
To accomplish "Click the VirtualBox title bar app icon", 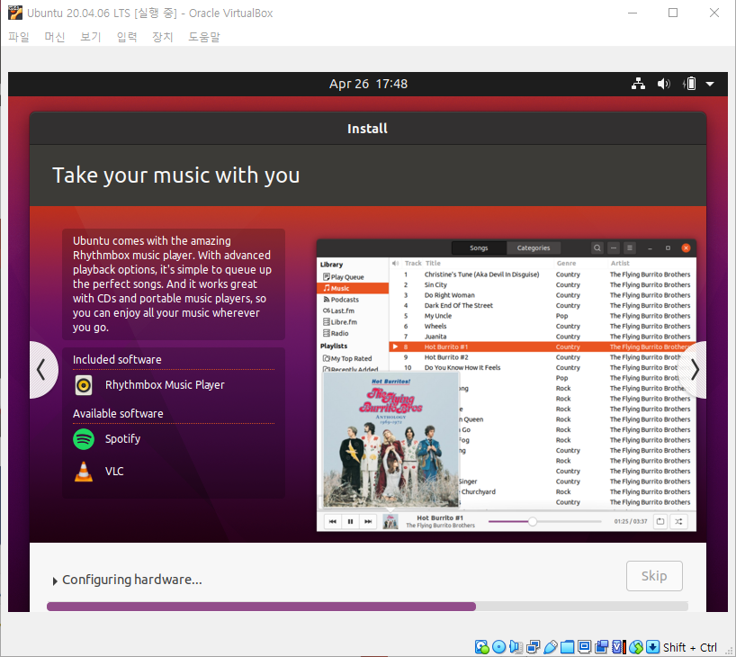I will pos(15,13).
